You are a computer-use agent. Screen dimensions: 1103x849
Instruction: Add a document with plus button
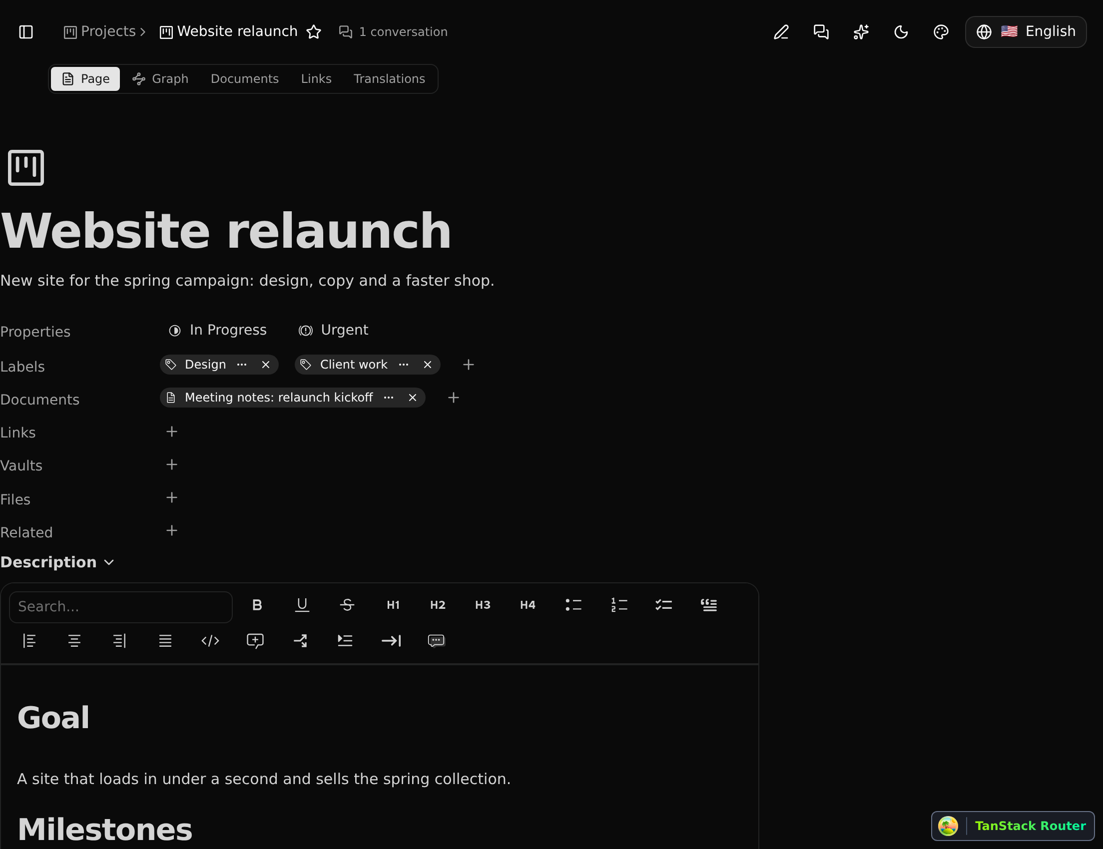pos(454,398)
